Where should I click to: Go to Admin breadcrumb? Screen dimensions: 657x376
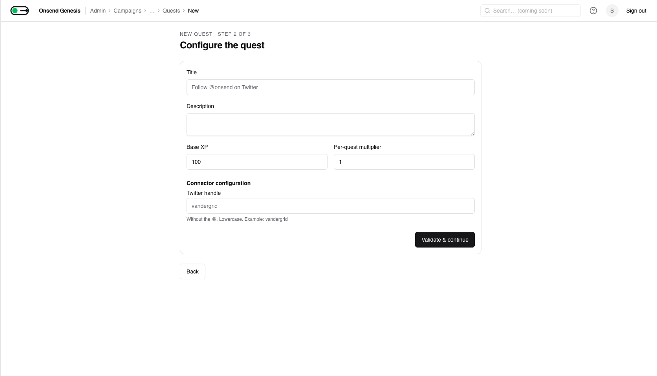click(x=98, y=11)
